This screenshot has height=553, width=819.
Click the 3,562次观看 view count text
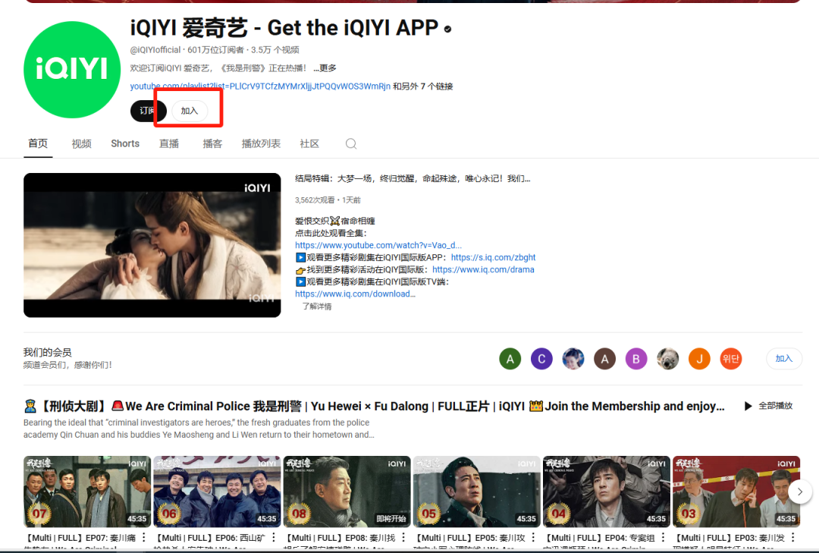coord(315,200)
